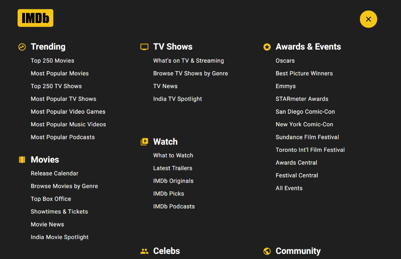Screen dimensions: 401x259
Task: Select Browse TV Shows by Genre
Action: (190, 73)
